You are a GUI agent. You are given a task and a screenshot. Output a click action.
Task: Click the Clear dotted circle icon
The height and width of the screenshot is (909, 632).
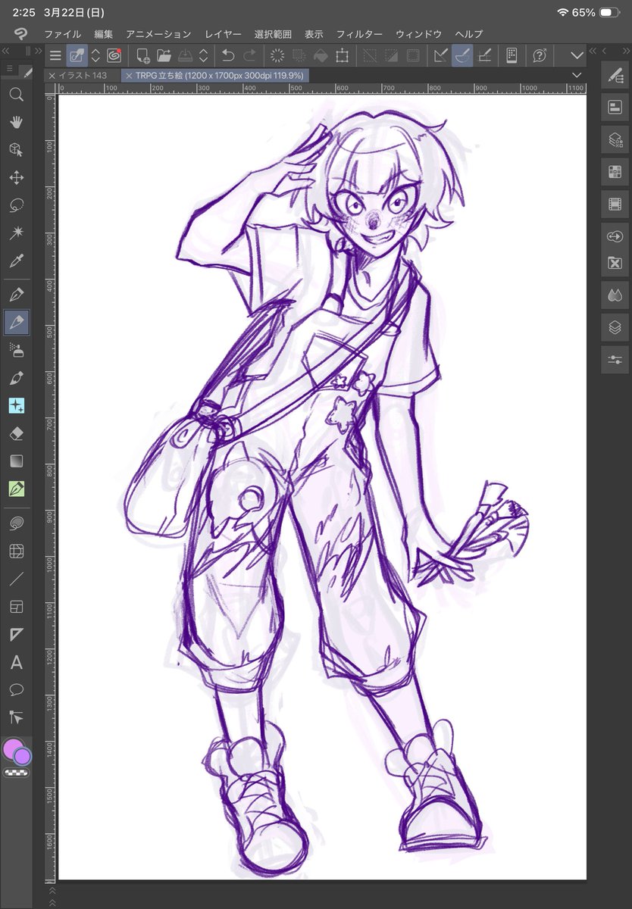(x=277, y=55)
